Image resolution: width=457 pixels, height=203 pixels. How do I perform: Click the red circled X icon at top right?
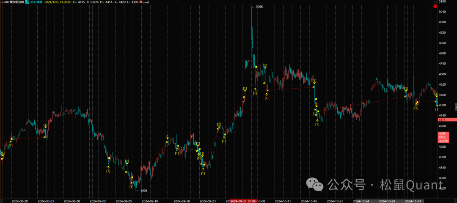pyautogui.click(x=435, y=6)
